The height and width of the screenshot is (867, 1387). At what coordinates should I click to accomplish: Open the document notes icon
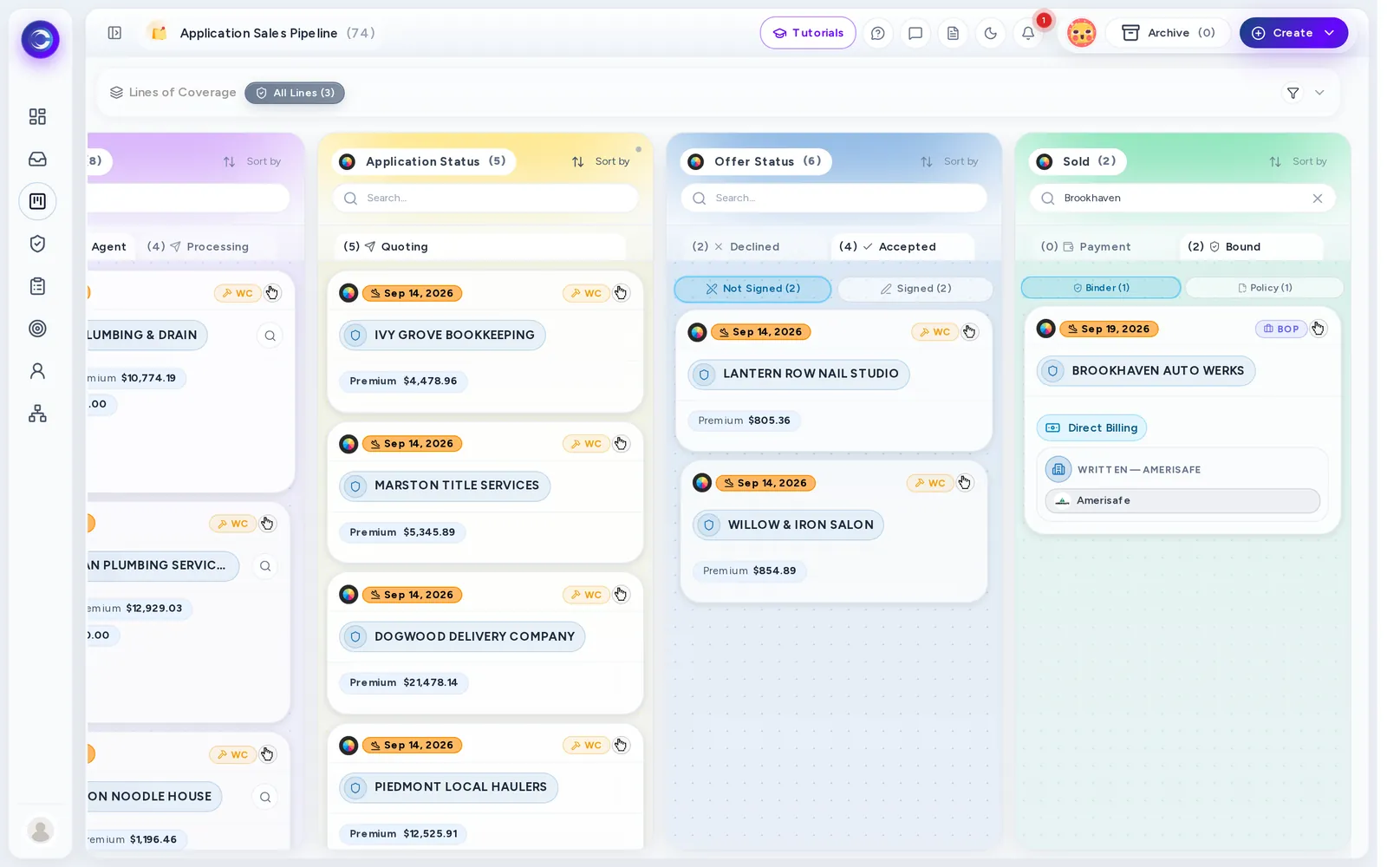point(953,33)
